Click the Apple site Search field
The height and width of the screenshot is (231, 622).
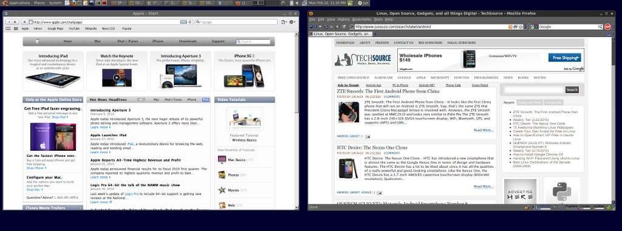pyautogui.click(x=253, y=41)
